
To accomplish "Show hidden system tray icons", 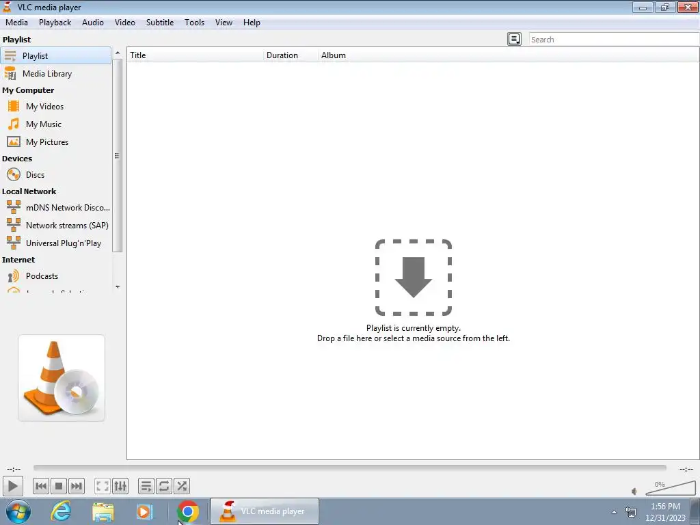I will point(615,512).
